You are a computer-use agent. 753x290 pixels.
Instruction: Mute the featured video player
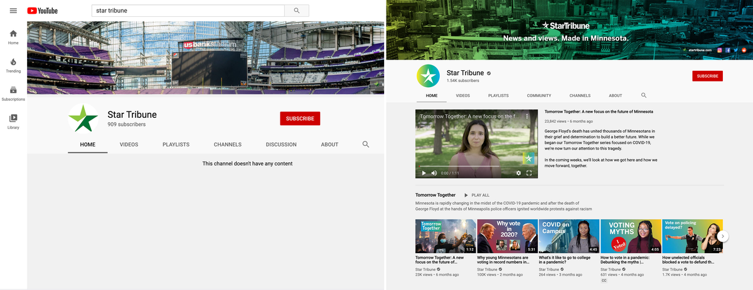click(434, 173)
